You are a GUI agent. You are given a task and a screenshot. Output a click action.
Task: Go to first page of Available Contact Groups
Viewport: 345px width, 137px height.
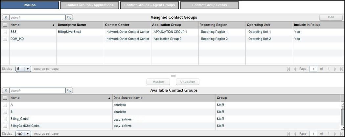288,134
